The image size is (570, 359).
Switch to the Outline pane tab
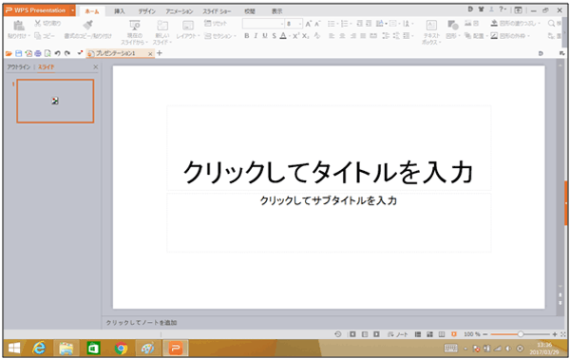[x=19, y=66]
